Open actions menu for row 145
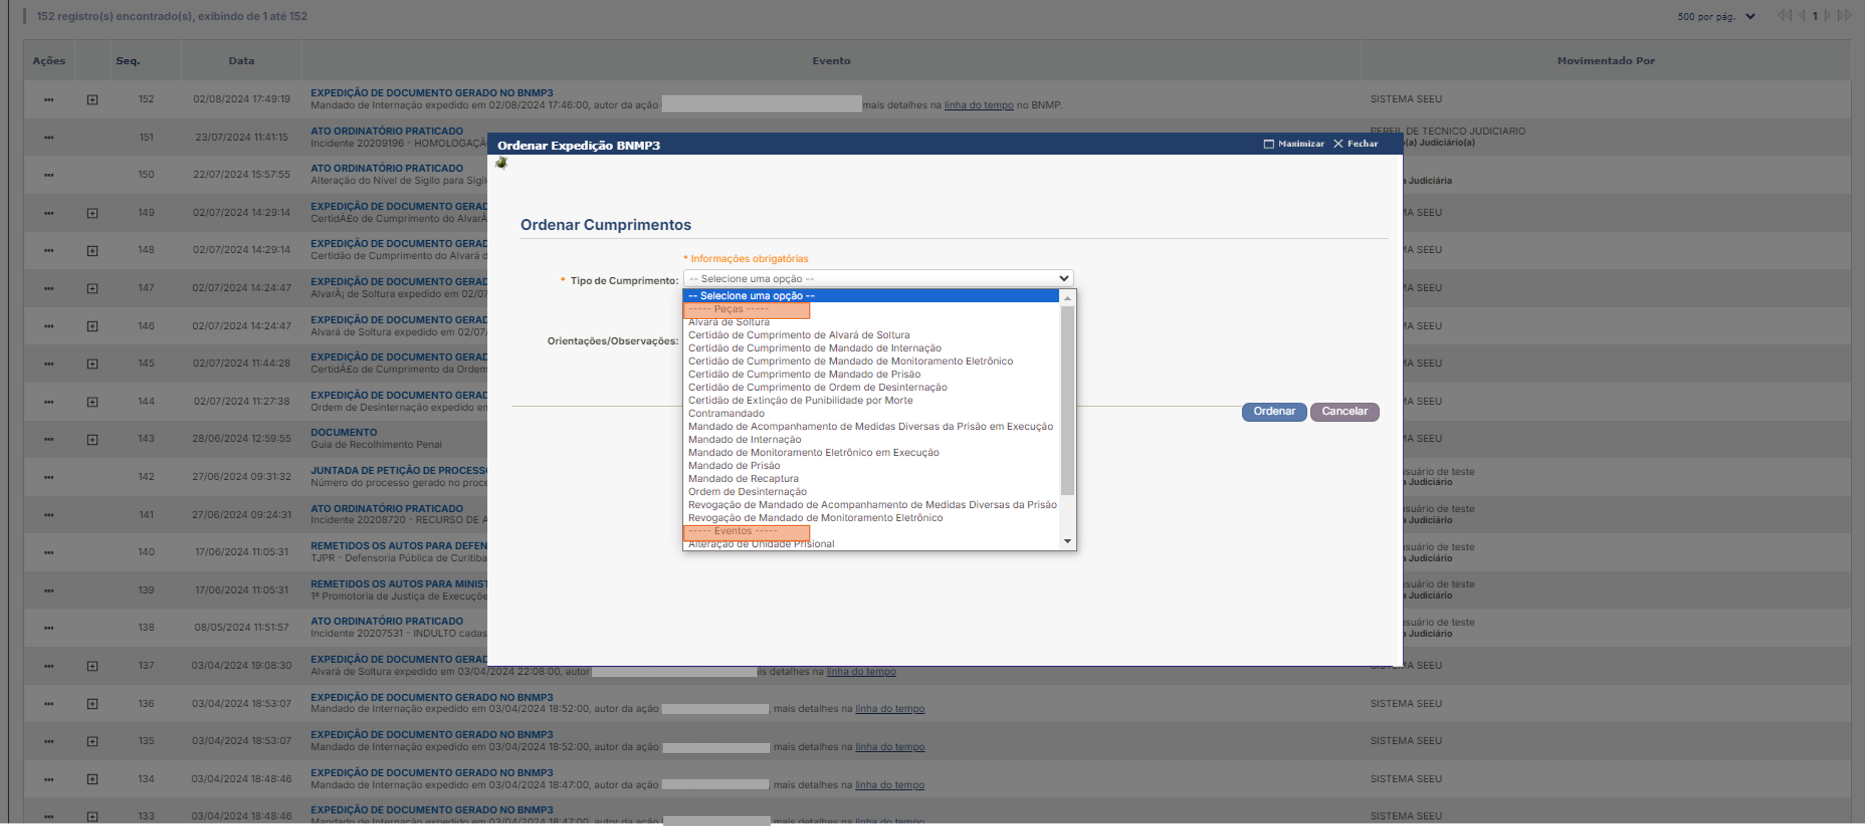 (x=48, y=364)
